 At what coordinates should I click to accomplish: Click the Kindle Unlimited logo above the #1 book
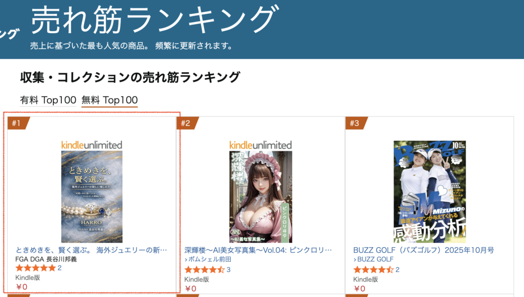tap(92, 145)
